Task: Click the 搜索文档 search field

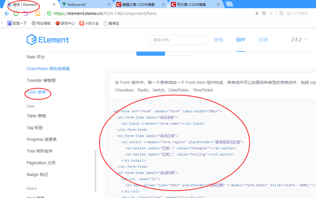Action: [178, 40]
